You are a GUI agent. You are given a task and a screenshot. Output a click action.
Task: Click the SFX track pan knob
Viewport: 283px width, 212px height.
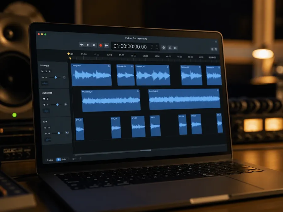(x=67, y=133)
